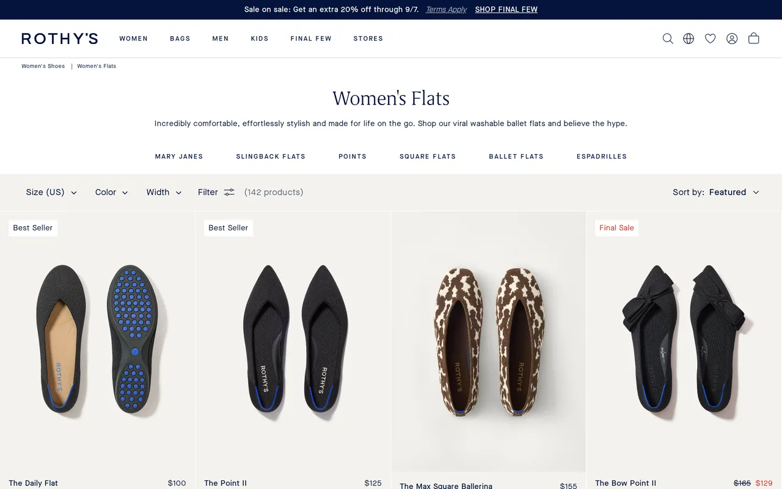
Task: Expand the Size (US) dropdown
Action: point(51,192)
